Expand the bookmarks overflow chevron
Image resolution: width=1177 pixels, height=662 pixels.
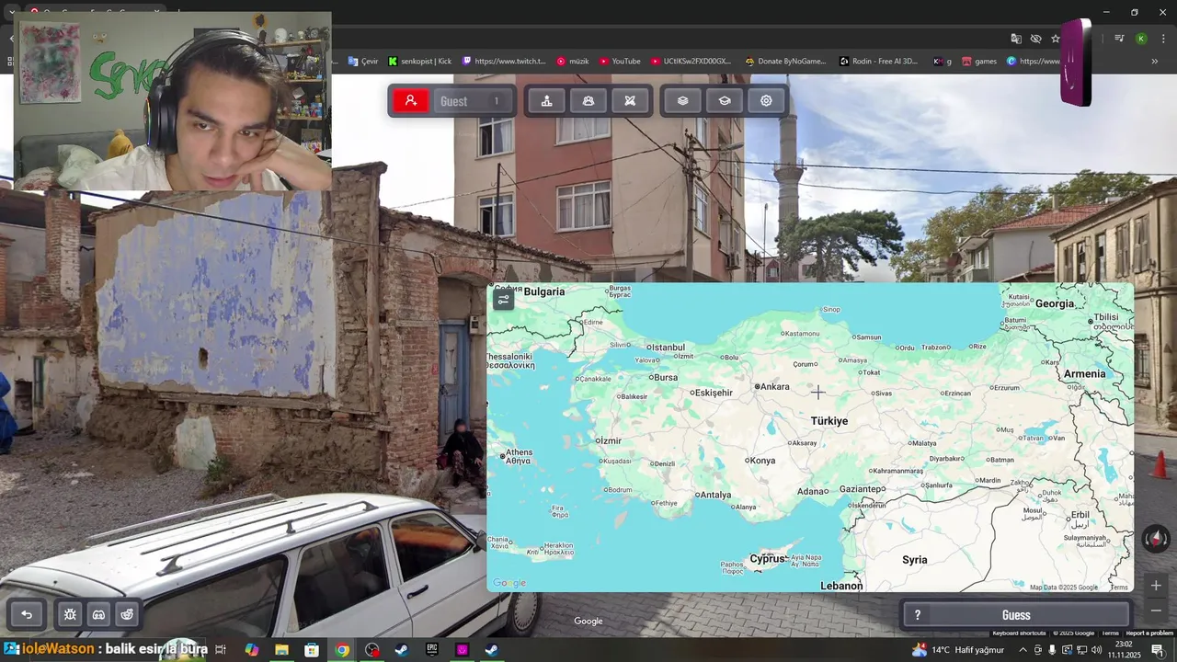coord(1154,62)
